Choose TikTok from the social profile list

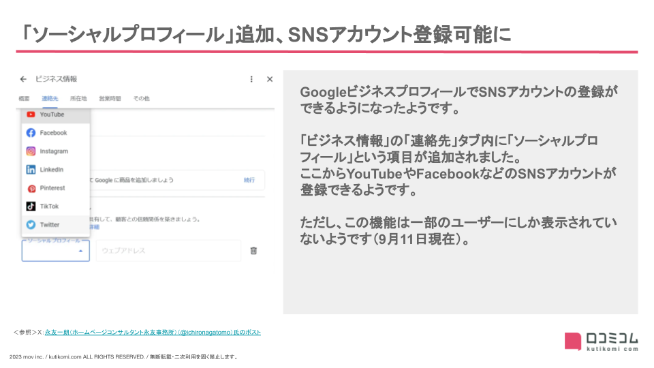pos(55,206)
